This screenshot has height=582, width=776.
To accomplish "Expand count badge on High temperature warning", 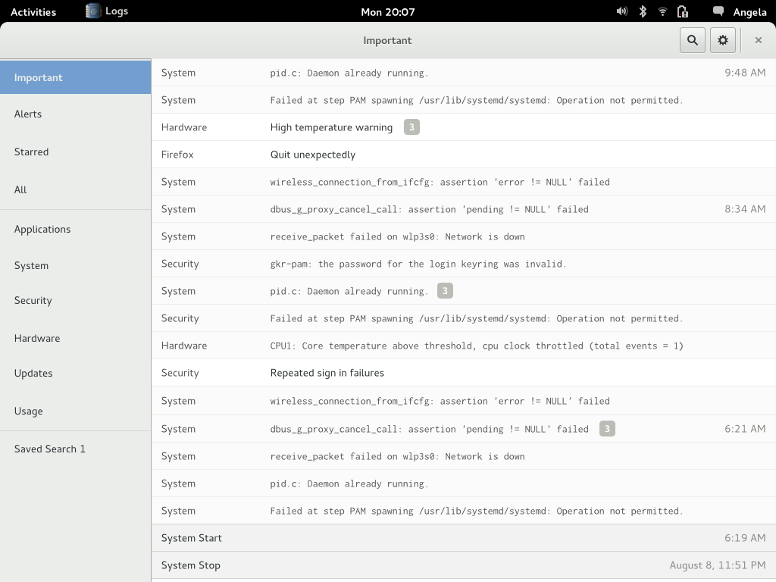I will point(411,127).
